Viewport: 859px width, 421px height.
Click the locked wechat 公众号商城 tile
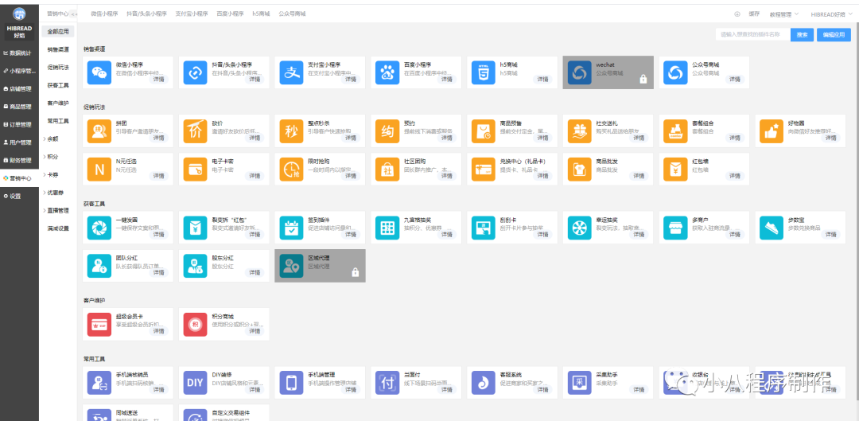tap(608, 72)
